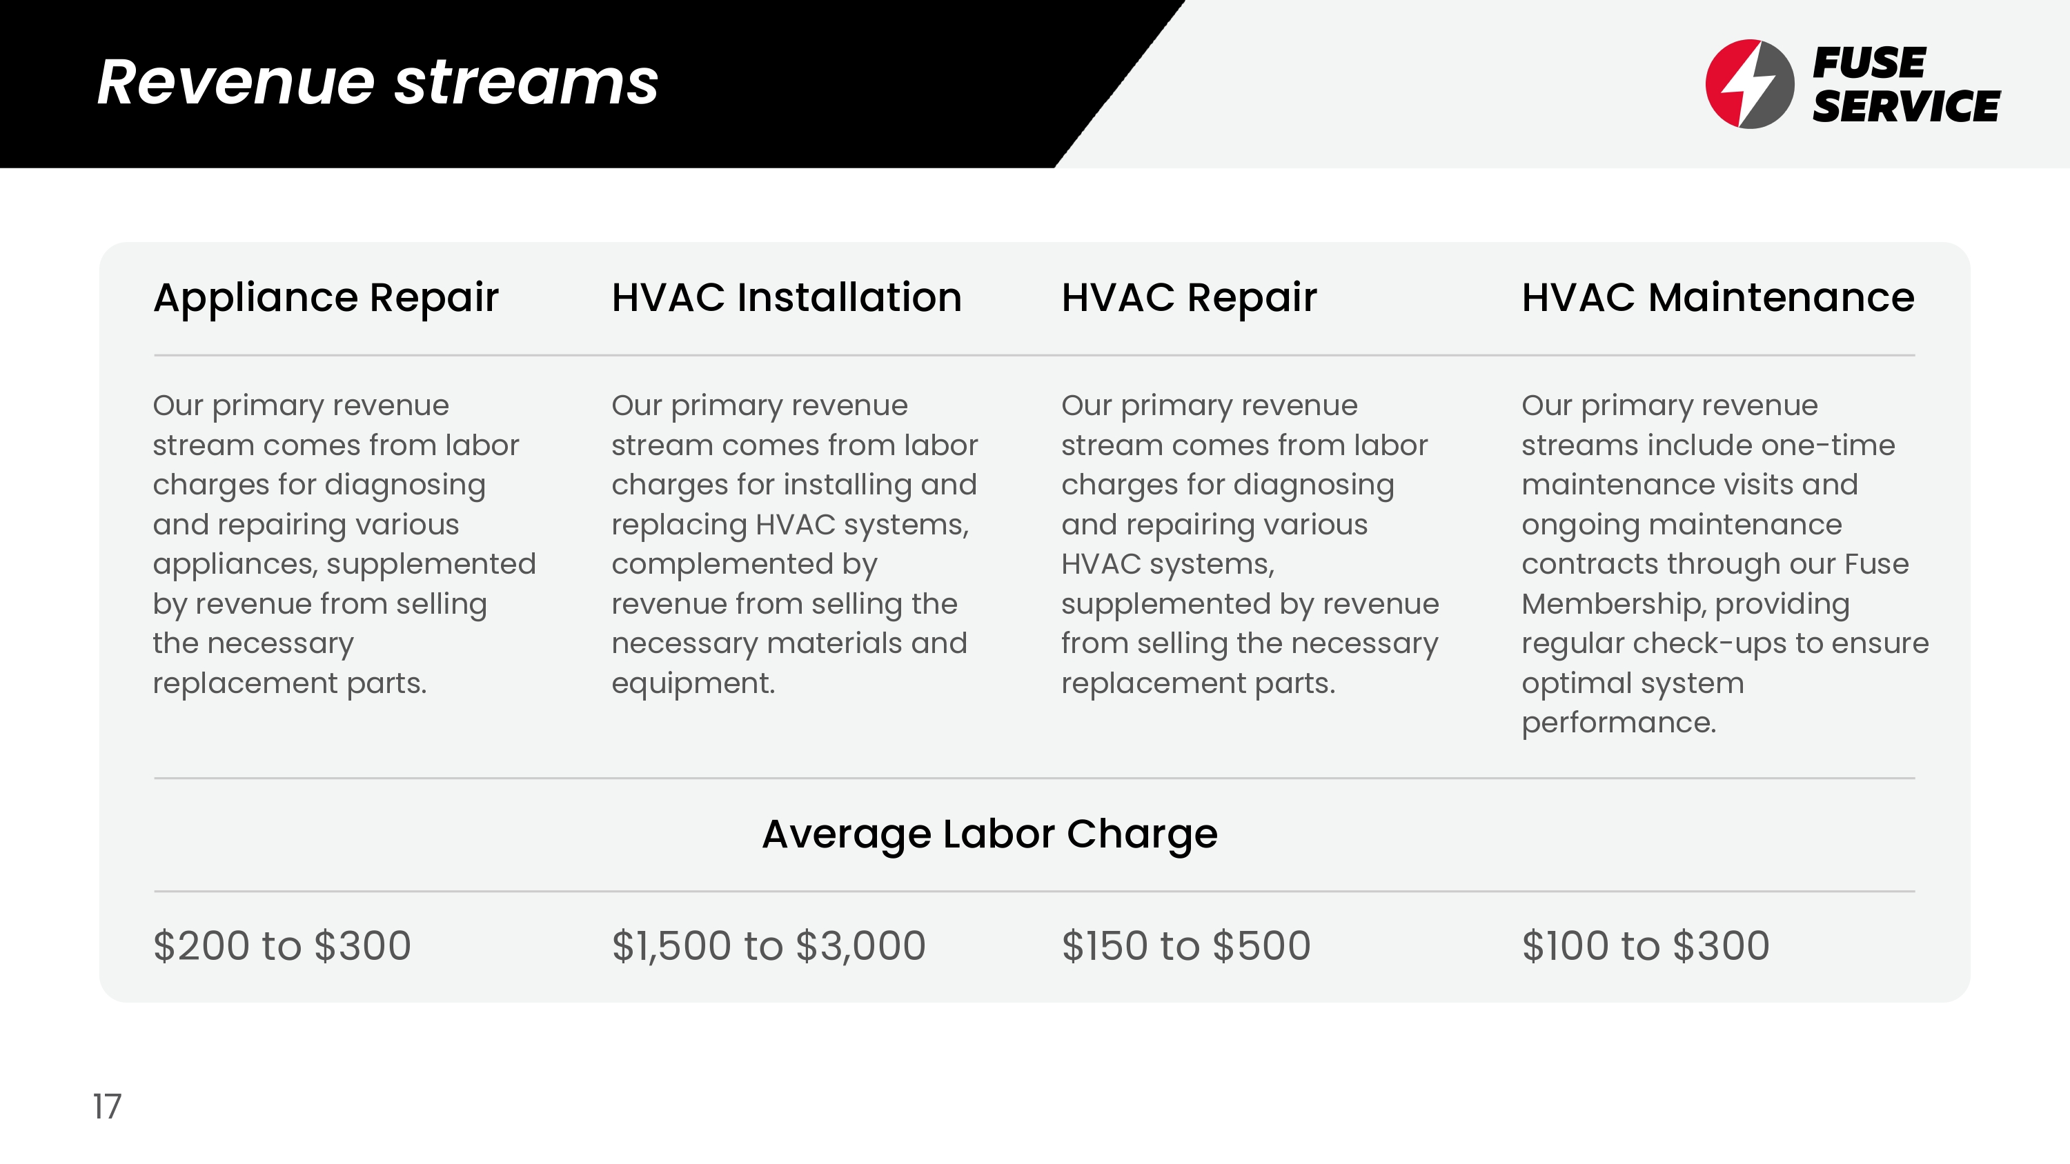Click the HVAC Repair column heading
This screenshot has width=2070, height=1164.
(x=1188, y=297)
